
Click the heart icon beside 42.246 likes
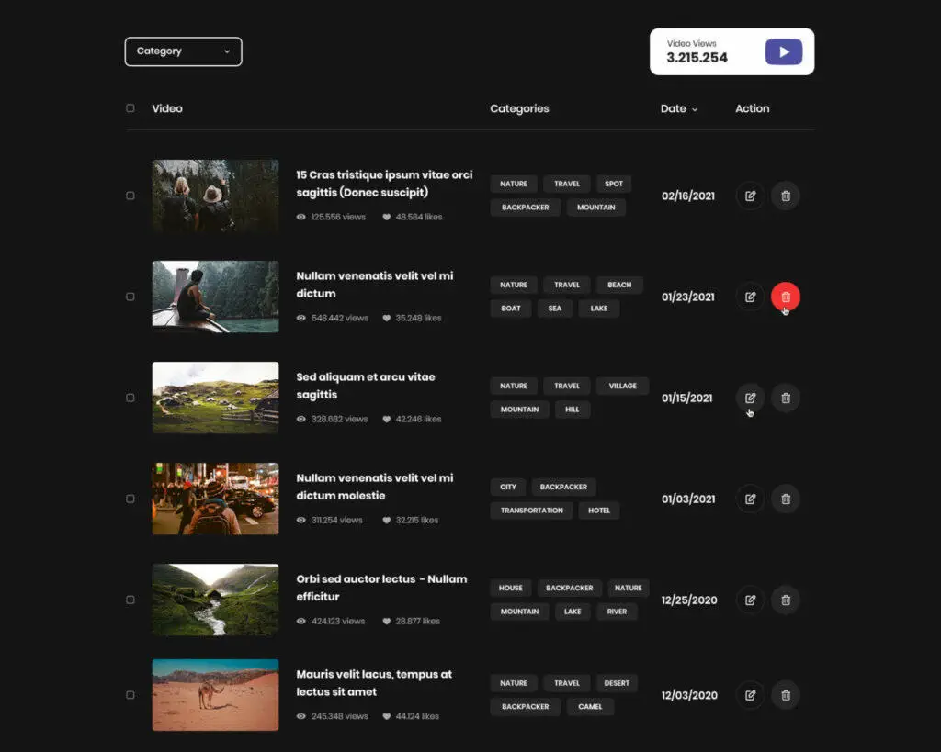click(387, 420)
